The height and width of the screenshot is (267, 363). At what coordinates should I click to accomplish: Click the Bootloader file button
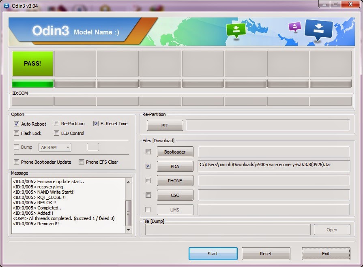click(175, 152)
